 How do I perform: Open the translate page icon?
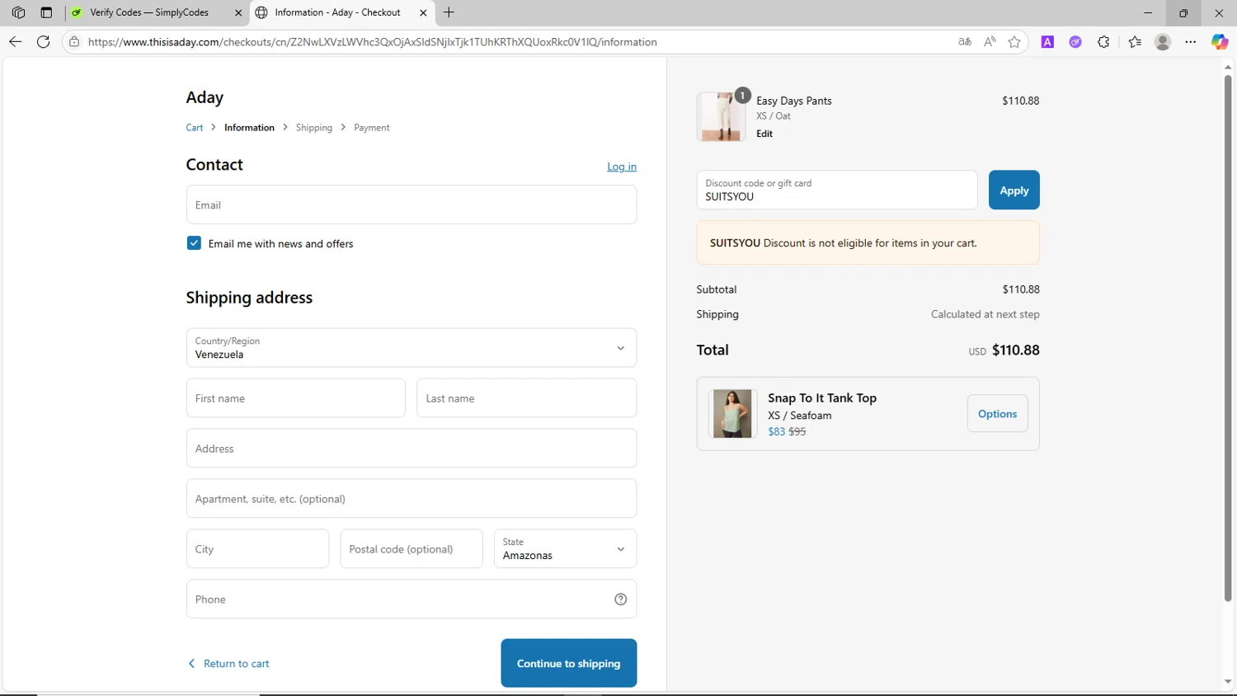965,41
